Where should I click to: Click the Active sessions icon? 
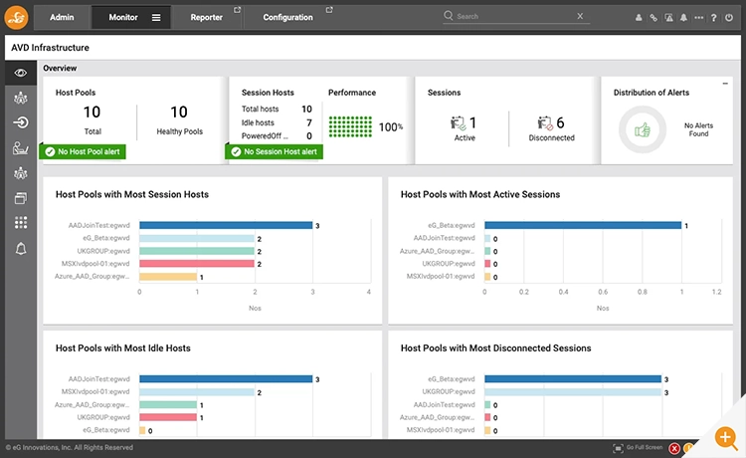[458, 123]
